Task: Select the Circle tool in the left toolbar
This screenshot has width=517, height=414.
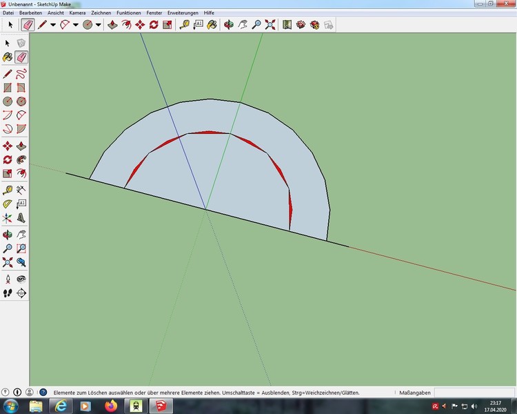Action: [x=8, y=101]
